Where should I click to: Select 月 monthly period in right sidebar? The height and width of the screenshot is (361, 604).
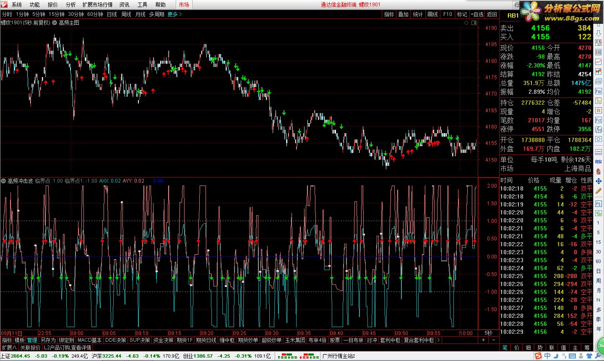click(x=599, y=290)
